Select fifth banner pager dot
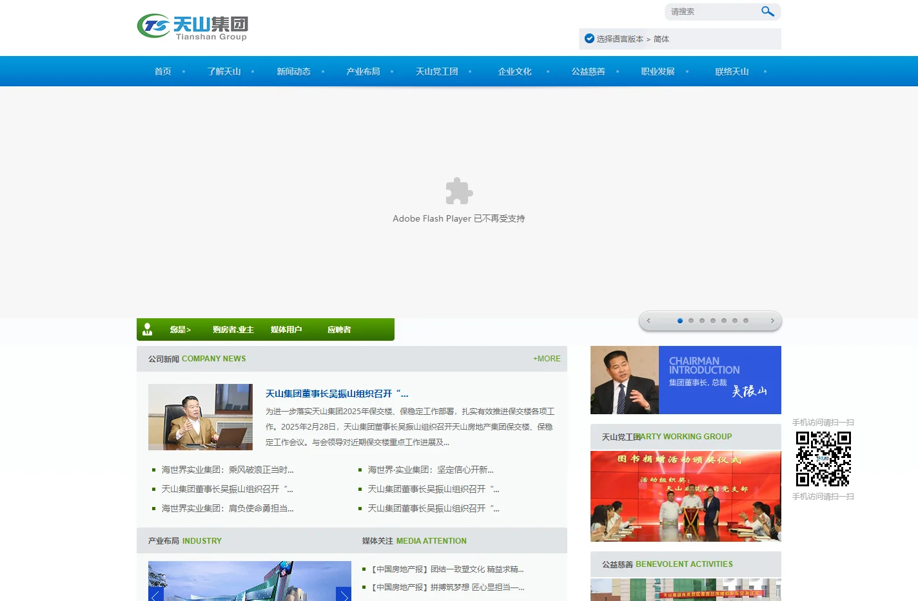The height and width of the screenshot is (601, 918). (x=724, y=321)
